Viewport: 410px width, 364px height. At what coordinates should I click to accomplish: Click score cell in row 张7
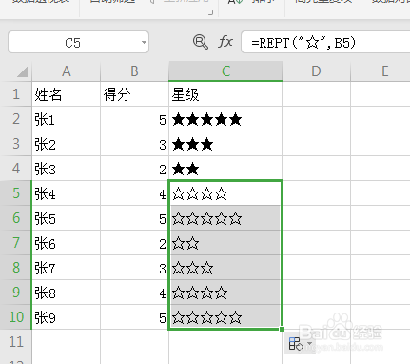click(x=134, y=268)
